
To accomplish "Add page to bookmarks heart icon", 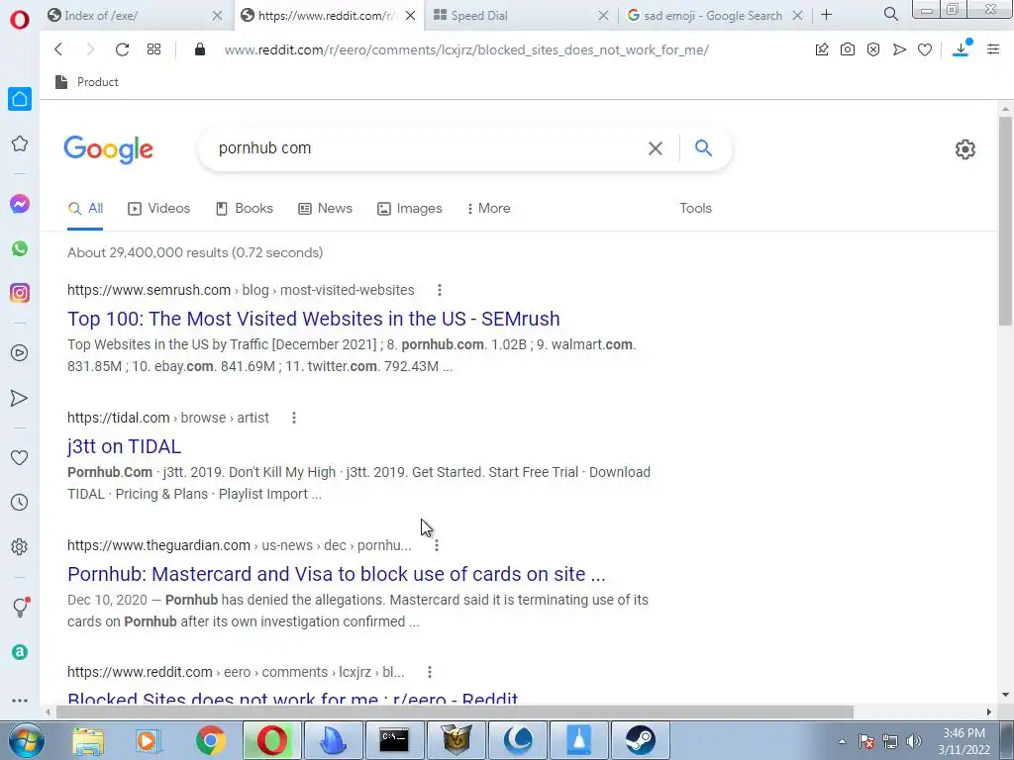I will 925,49.
